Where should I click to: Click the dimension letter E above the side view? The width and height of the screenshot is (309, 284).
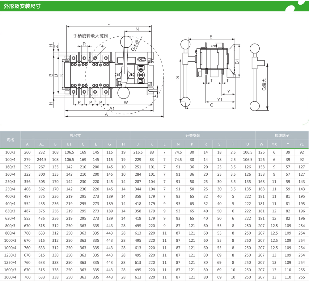(211, 37)
